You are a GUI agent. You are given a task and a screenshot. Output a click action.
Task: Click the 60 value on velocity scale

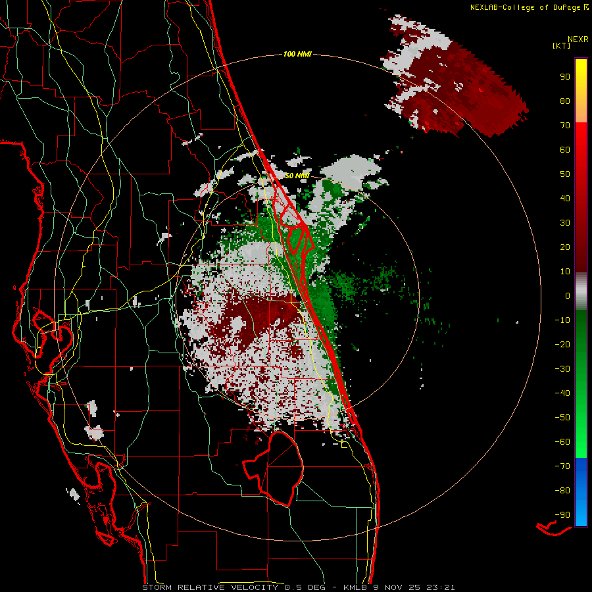565,150
